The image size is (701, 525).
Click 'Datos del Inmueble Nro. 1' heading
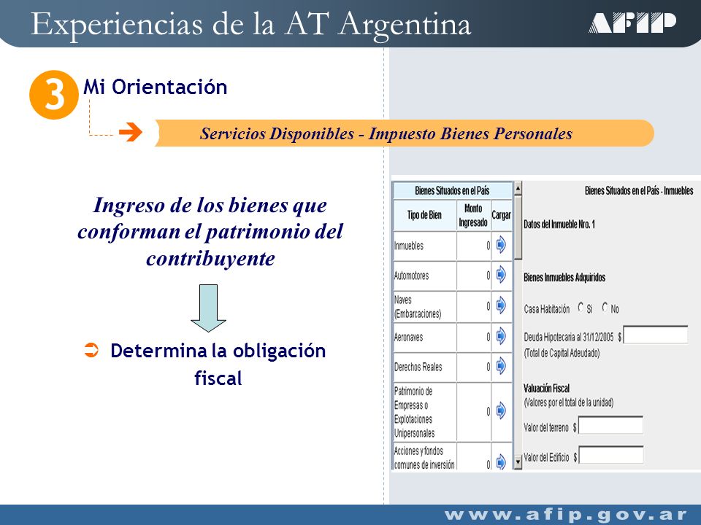click(559, 224)
